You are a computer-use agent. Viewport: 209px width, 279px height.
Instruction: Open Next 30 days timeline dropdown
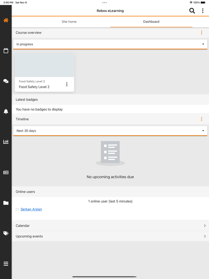point(110,131)
